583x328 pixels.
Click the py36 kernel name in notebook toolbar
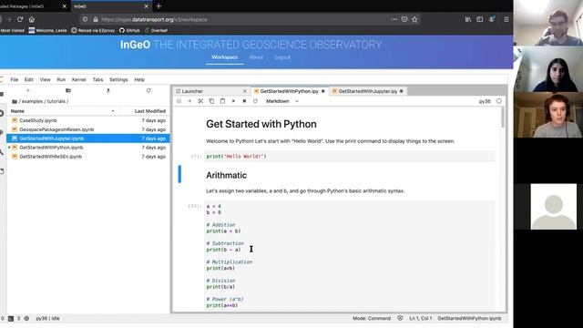click(x=485, y=101)
